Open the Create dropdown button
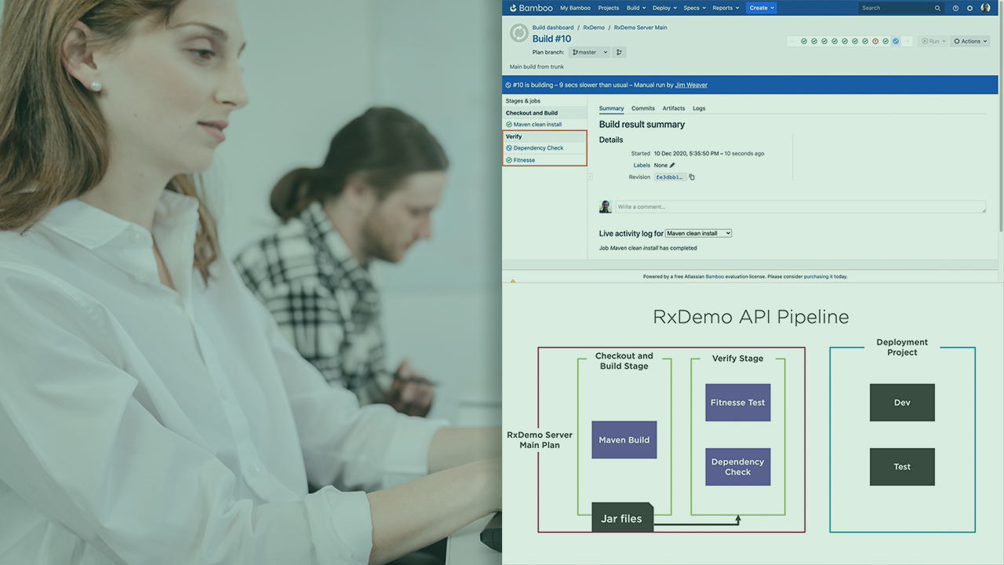This screenshot has height=565, width=1004. coord(761,8)
